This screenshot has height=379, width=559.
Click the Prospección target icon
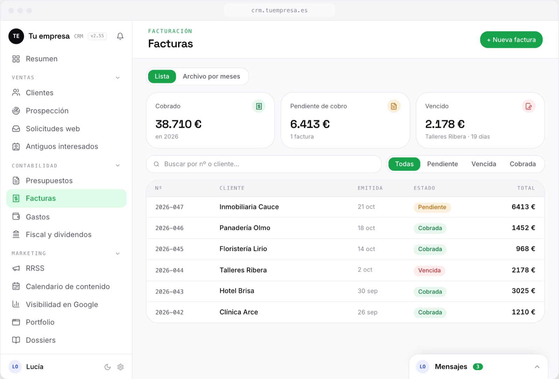point(16,111)
